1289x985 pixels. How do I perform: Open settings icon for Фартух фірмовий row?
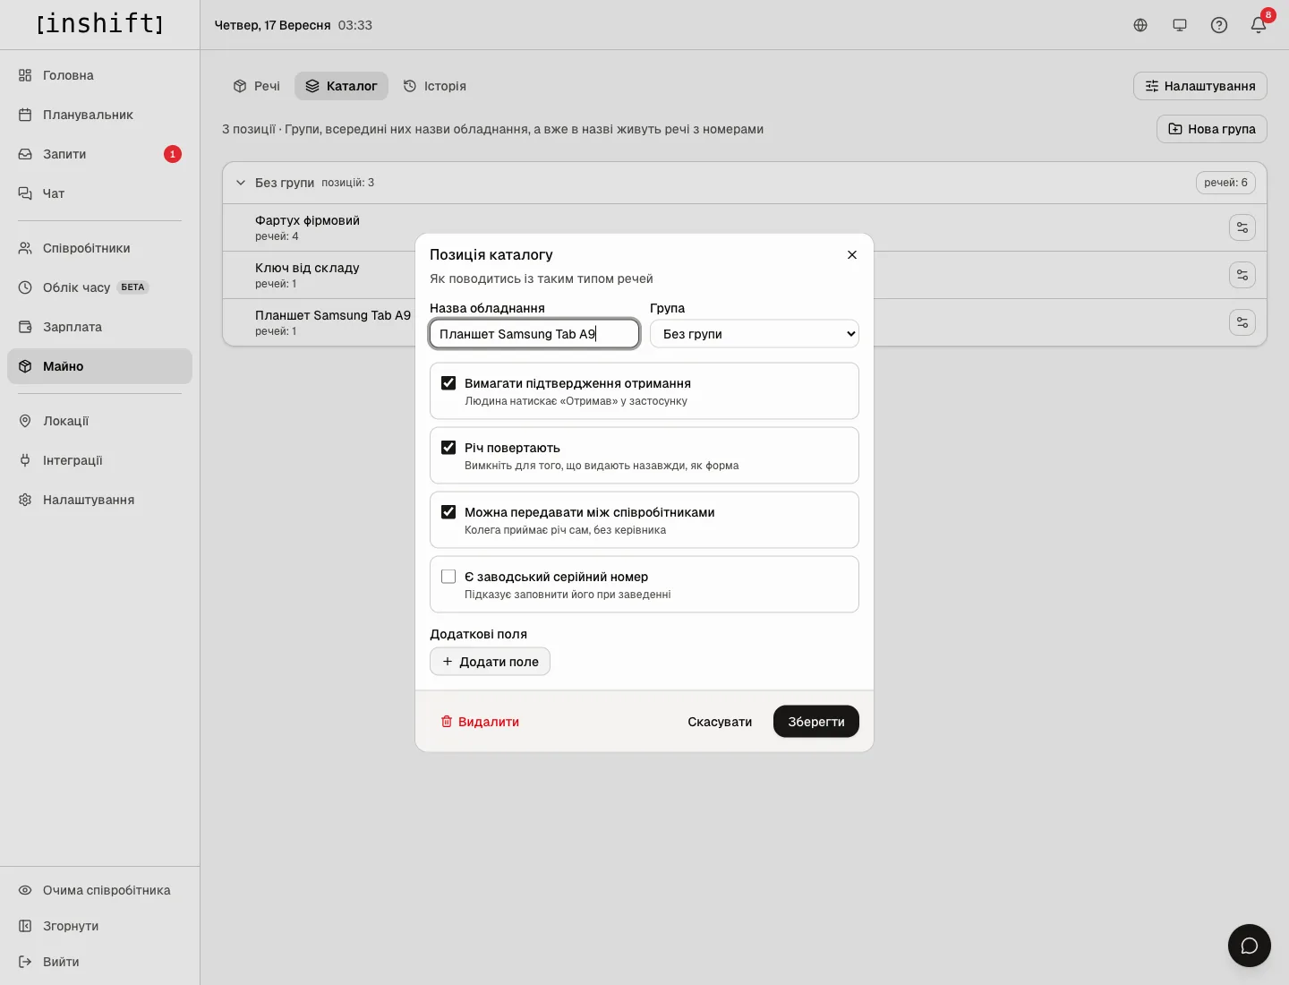click(x=1242, y=227)
